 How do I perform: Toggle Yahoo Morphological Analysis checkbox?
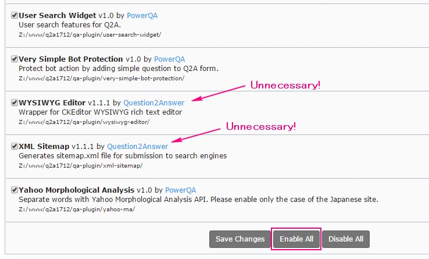[15, 190]
